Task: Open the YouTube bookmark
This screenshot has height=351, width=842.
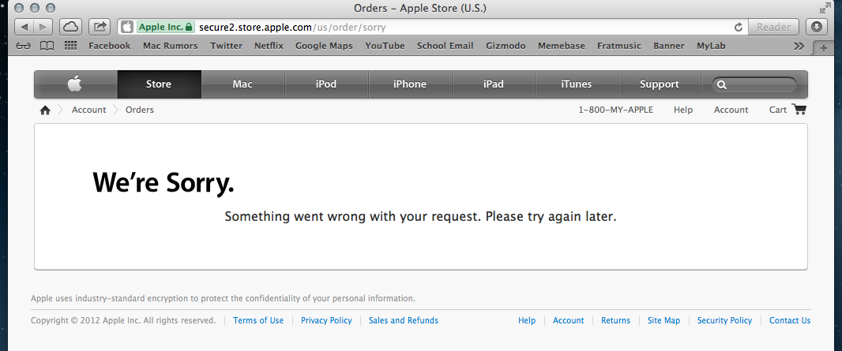Action: (385, 46)
